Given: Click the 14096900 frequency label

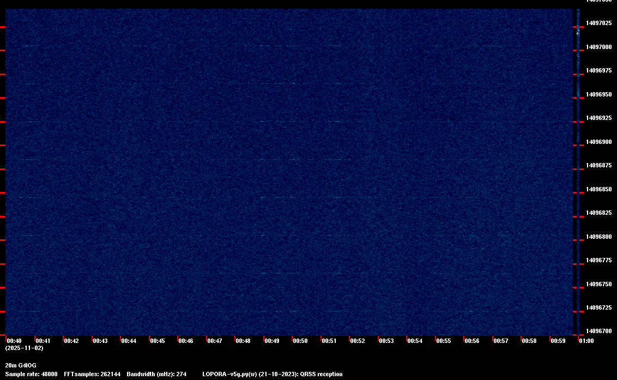Looking at the screenshot, I should point(599,142).
